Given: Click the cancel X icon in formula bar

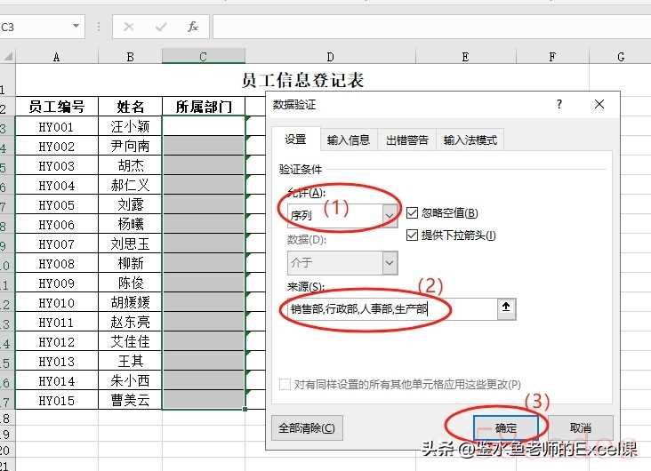Looking at the screenshot, I should click(129, 28).
